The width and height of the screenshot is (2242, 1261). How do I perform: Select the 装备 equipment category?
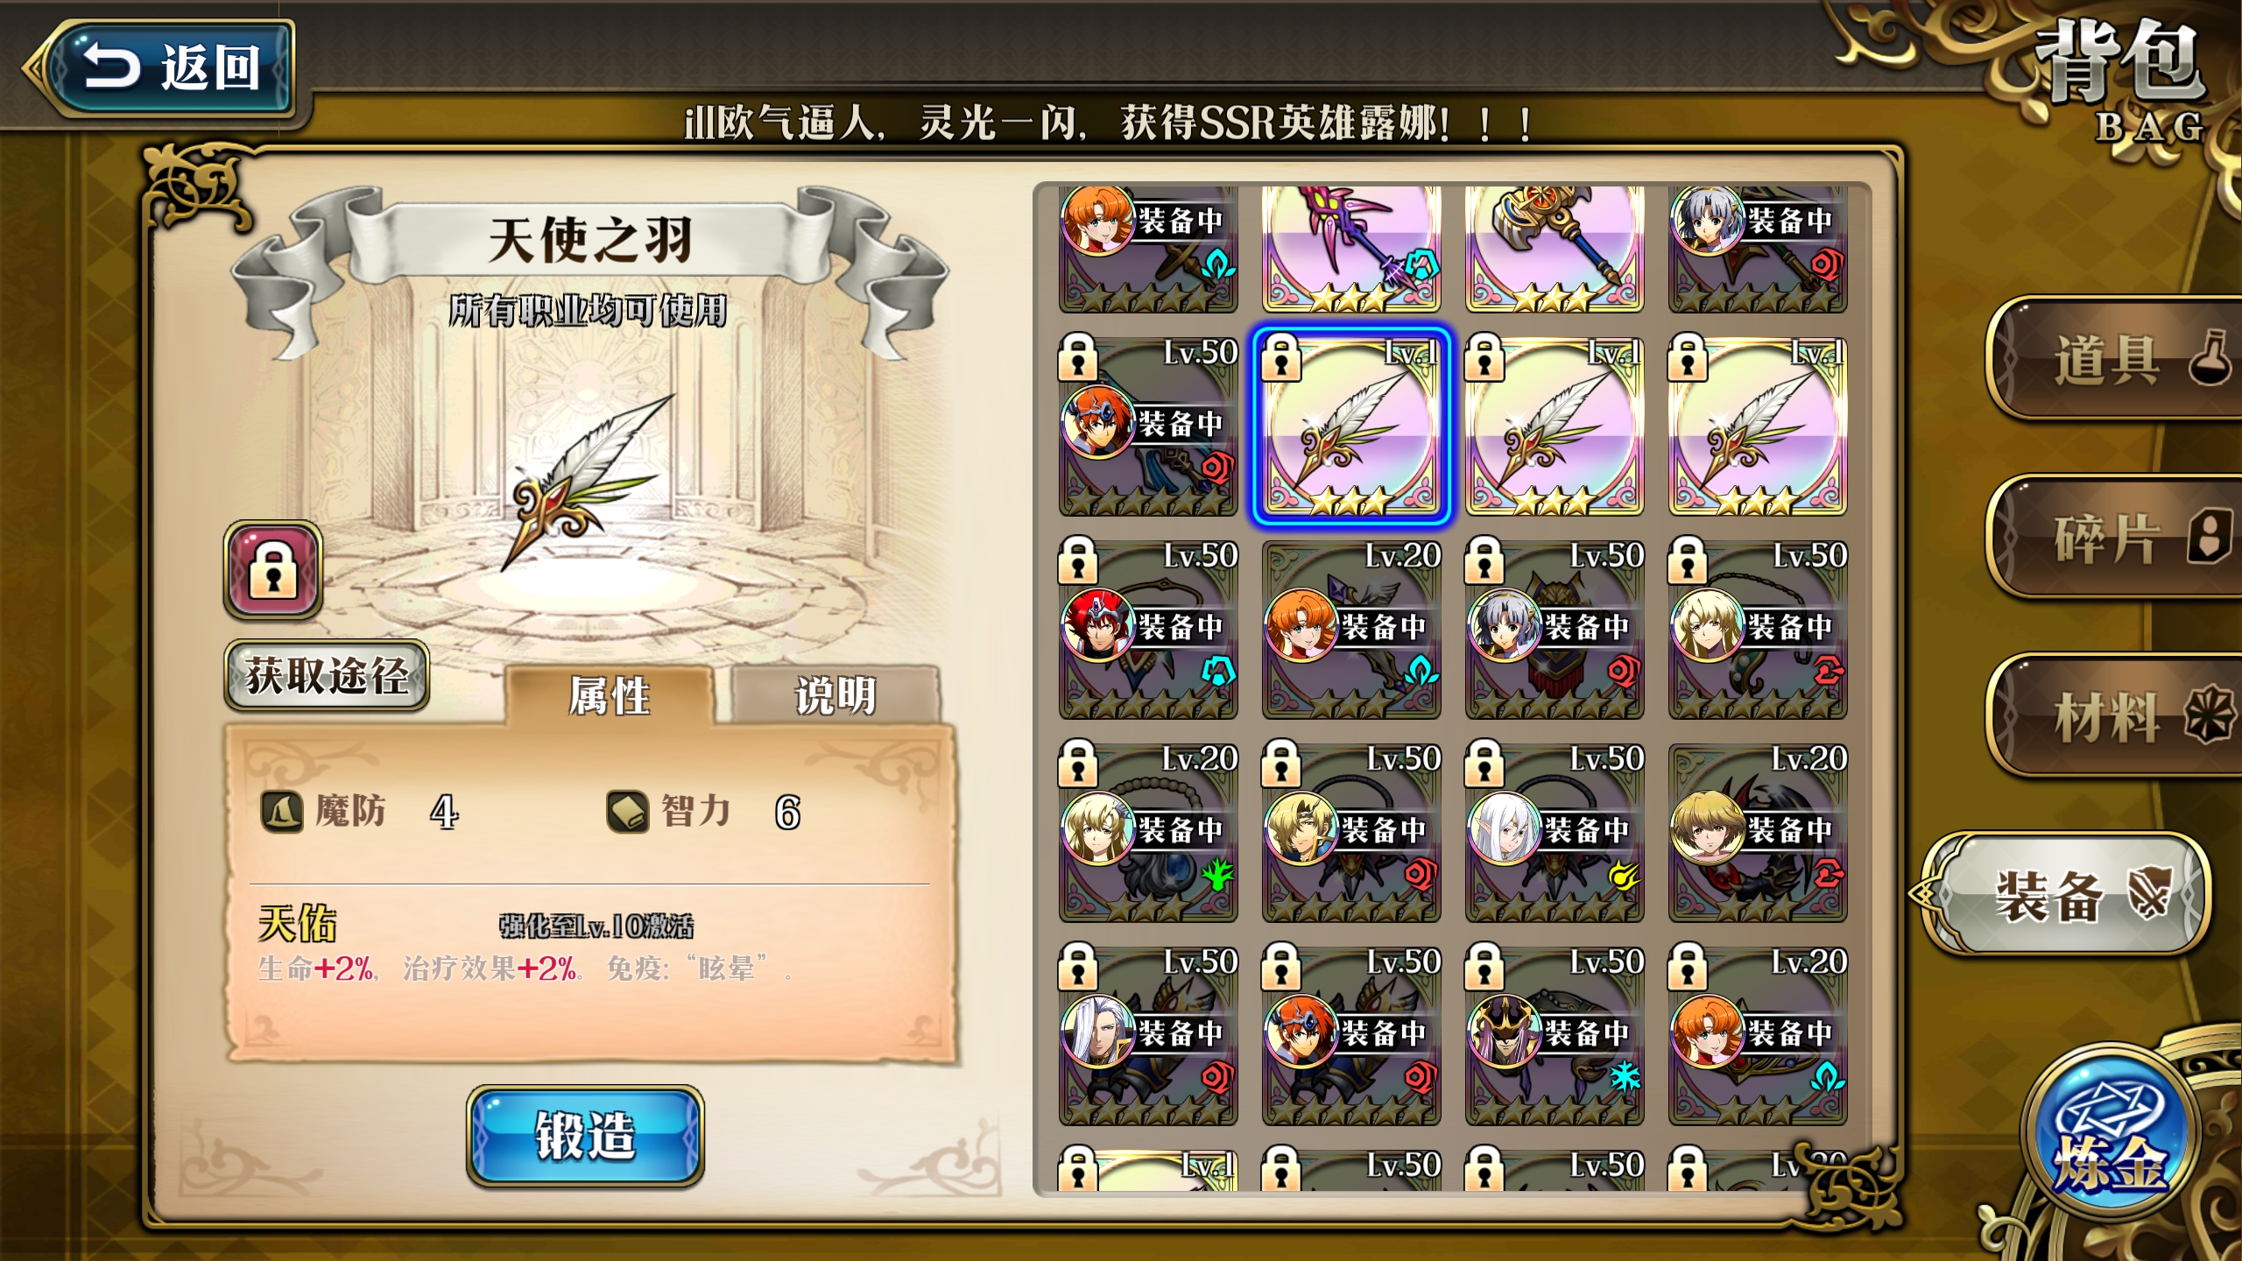pos(2067,895)
